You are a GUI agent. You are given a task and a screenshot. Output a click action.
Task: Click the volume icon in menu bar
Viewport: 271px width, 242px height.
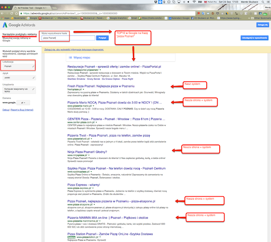pyautogui.click(x=188, y=2)
